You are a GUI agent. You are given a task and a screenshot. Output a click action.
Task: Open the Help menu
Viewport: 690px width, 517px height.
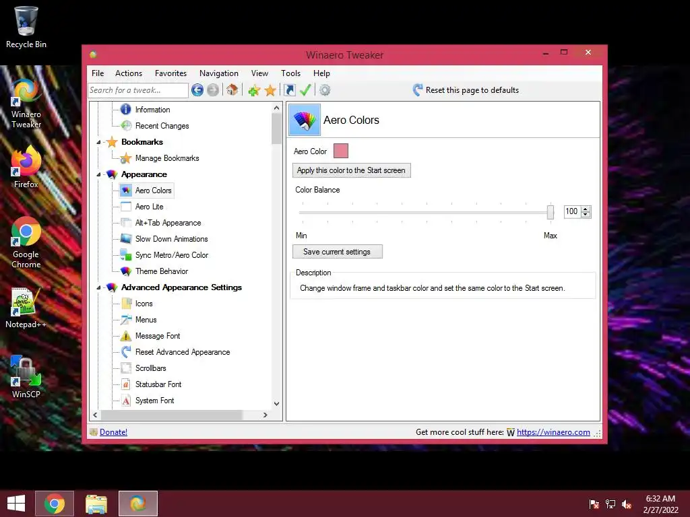tap(321, 73)
